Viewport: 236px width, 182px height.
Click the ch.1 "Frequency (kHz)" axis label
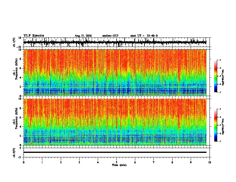[x=16, y=69]
